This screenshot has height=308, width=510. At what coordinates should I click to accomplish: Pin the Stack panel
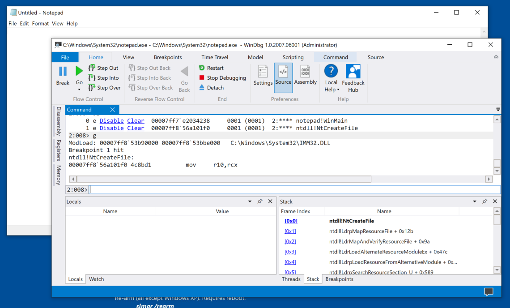(x=484, y=201)
